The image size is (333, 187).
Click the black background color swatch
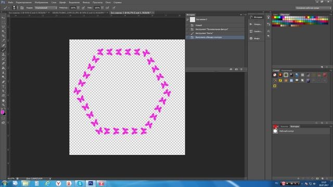[x=4, y=114]
